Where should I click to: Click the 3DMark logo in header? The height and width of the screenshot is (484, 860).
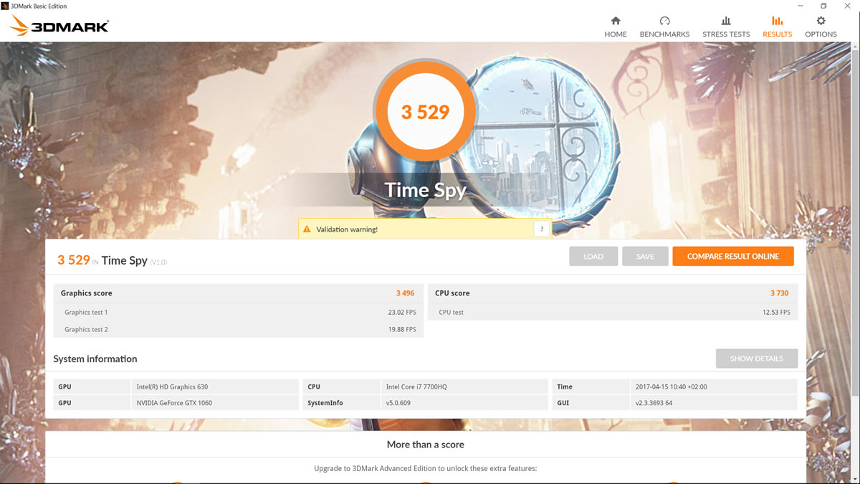pyautogui.click(x=59, y=27)
